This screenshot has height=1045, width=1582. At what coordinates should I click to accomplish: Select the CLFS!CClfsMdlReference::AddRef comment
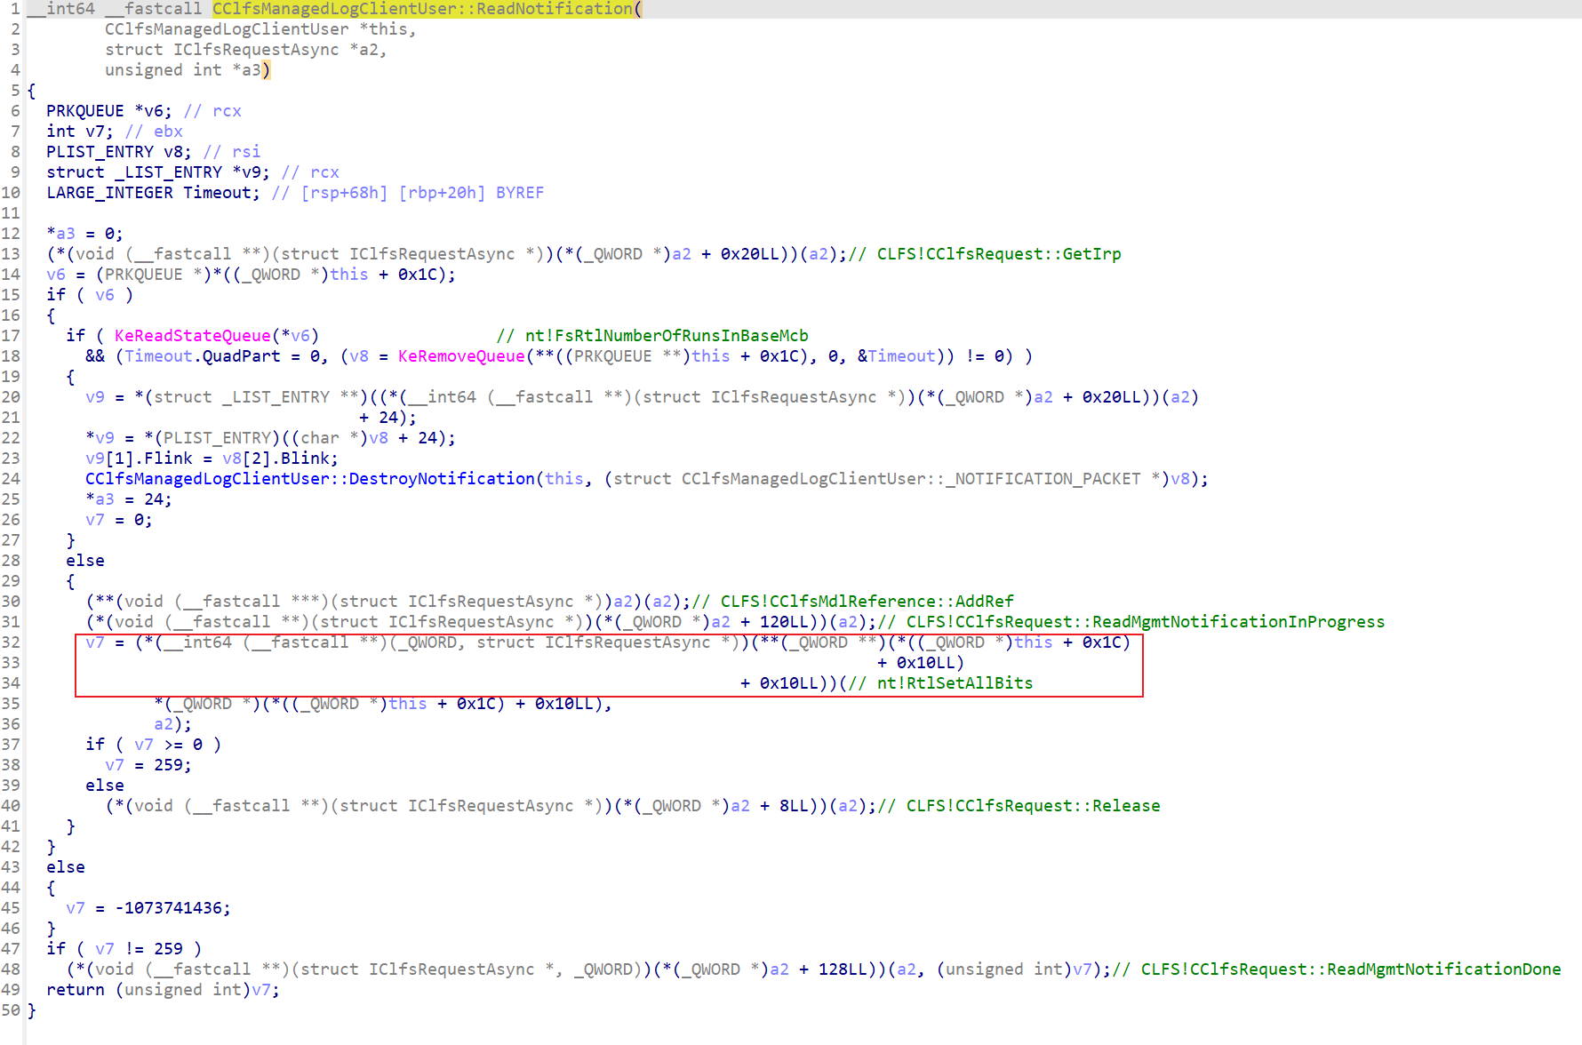[867, 602]
